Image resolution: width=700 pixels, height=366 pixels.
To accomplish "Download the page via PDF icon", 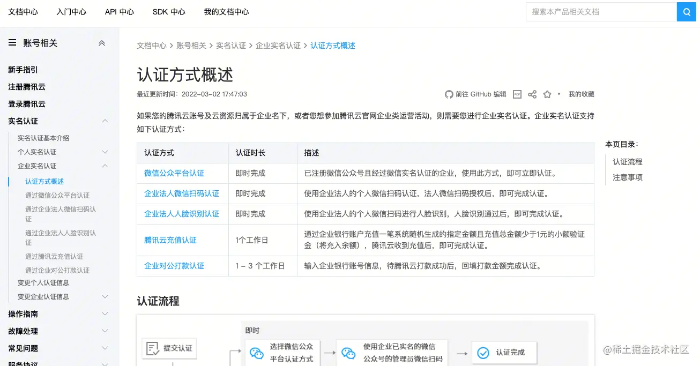I will click(x=517, y=94).
